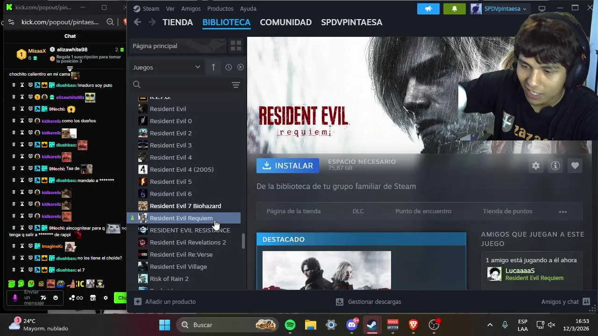Open Tienda de puntos link
This screenshot has width=598, height=336.
pos(507,211)
